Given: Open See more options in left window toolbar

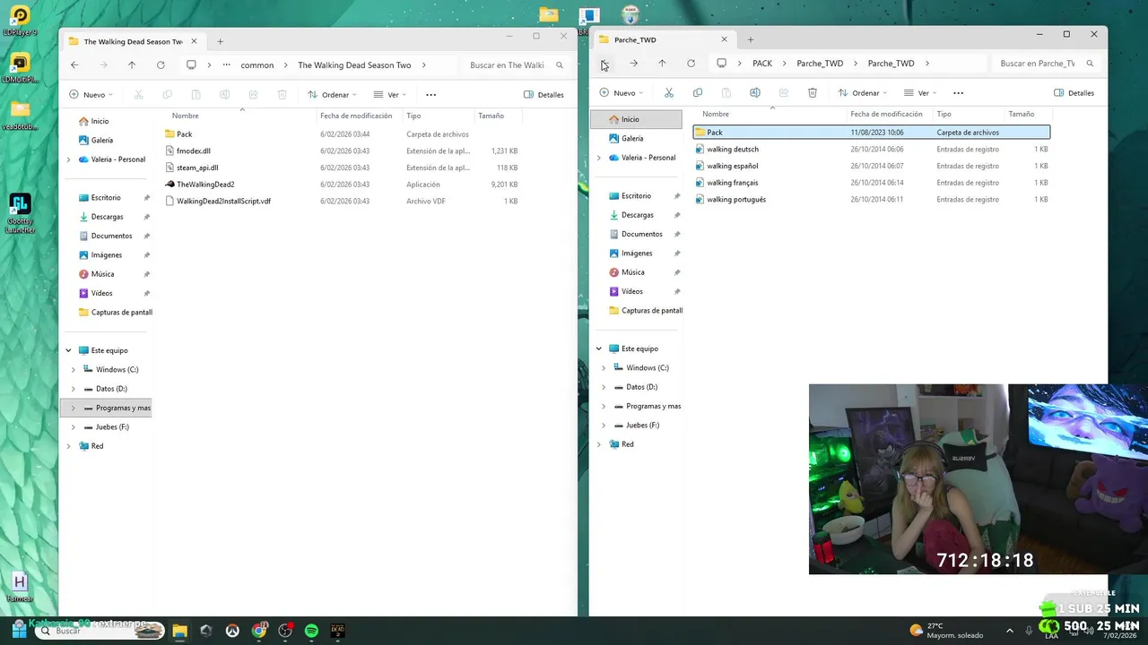Looking at the screenshot, I should [x=430, y=94].
